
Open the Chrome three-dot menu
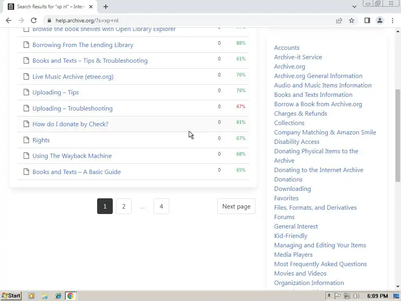pyautogui.click(x=392, y=20)
